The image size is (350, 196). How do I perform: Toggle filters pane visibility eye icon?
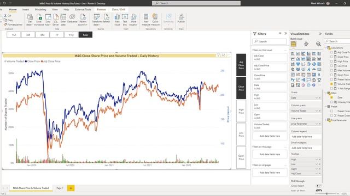pyautogui.click(x=280, y=33)
